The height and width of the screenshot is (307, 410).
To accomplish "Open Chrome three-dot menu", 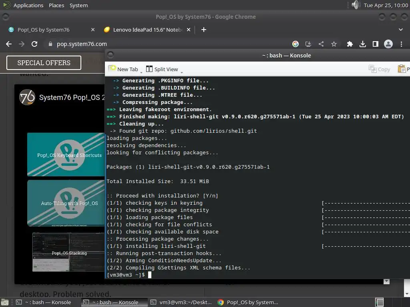I will tap(401, 44).
